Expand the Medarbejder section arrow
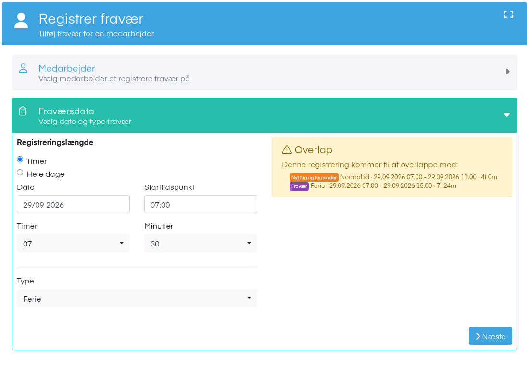Screen dimensions: 529x369 pyautogui.click(x=508, y=72)
